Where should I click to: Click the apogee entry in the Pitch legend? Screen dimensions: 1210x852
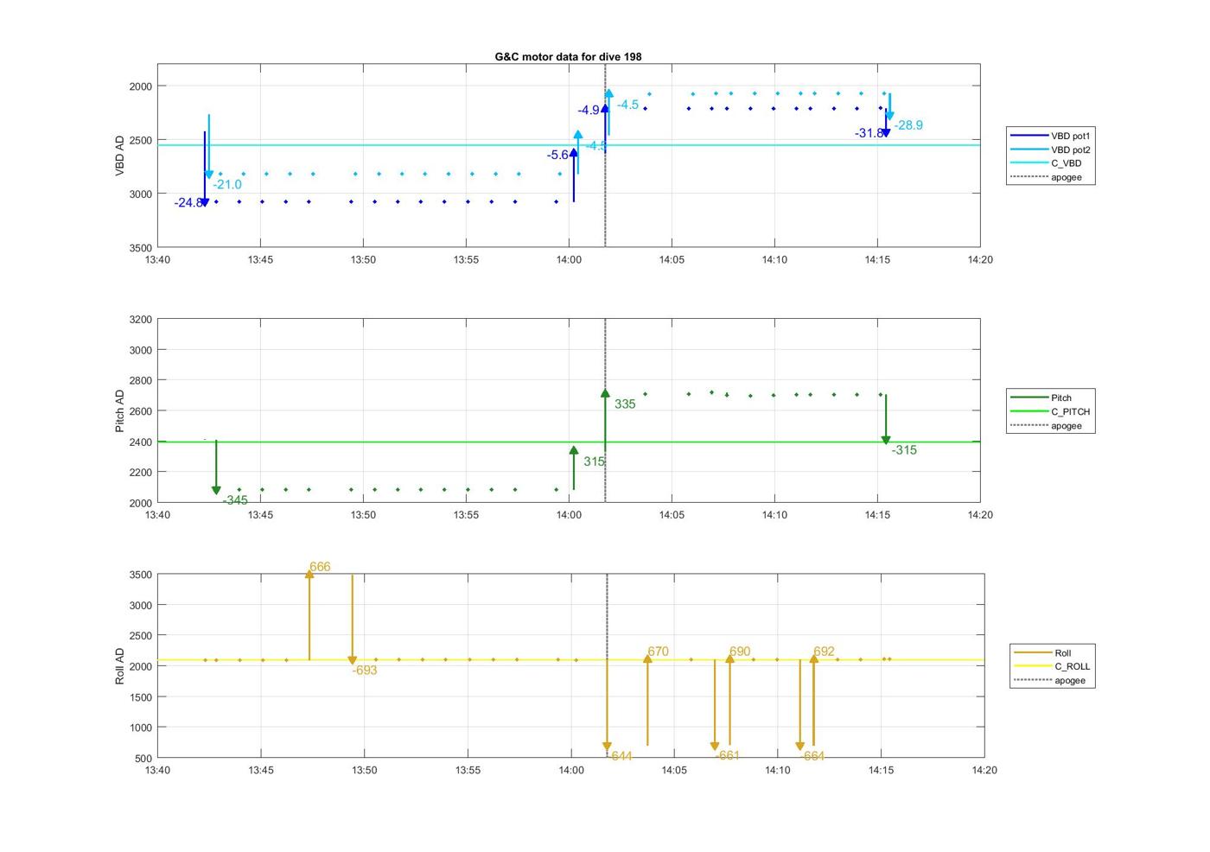(1047, 425)
